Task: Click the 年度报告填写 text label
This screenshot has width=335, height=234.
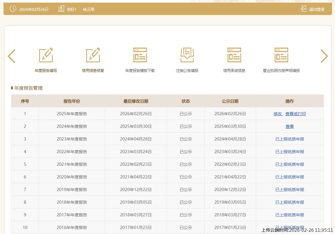Action: (x=46, y=71)
